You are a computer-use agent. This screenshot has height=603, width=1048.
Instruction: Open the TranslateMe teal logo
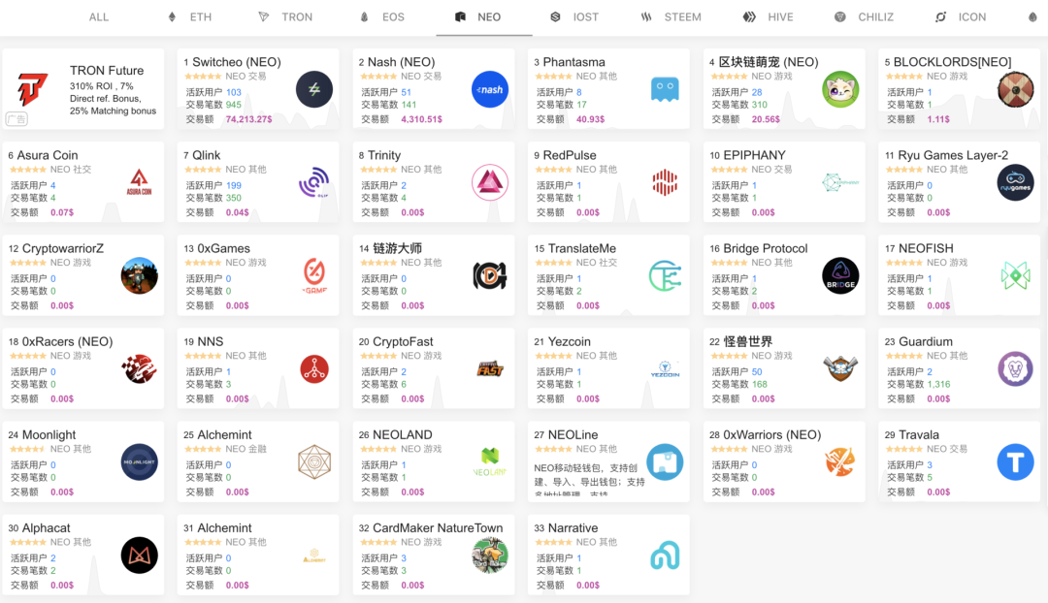665,275
